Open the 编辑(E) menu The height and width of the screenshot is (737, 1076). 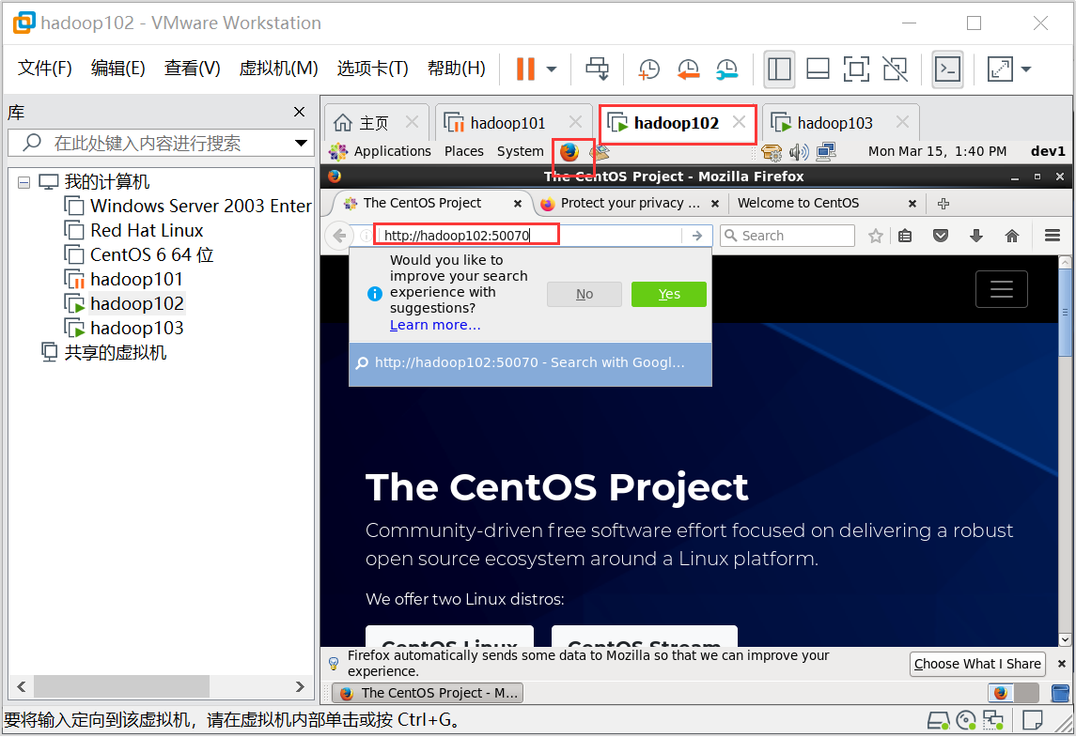(118, 68)
